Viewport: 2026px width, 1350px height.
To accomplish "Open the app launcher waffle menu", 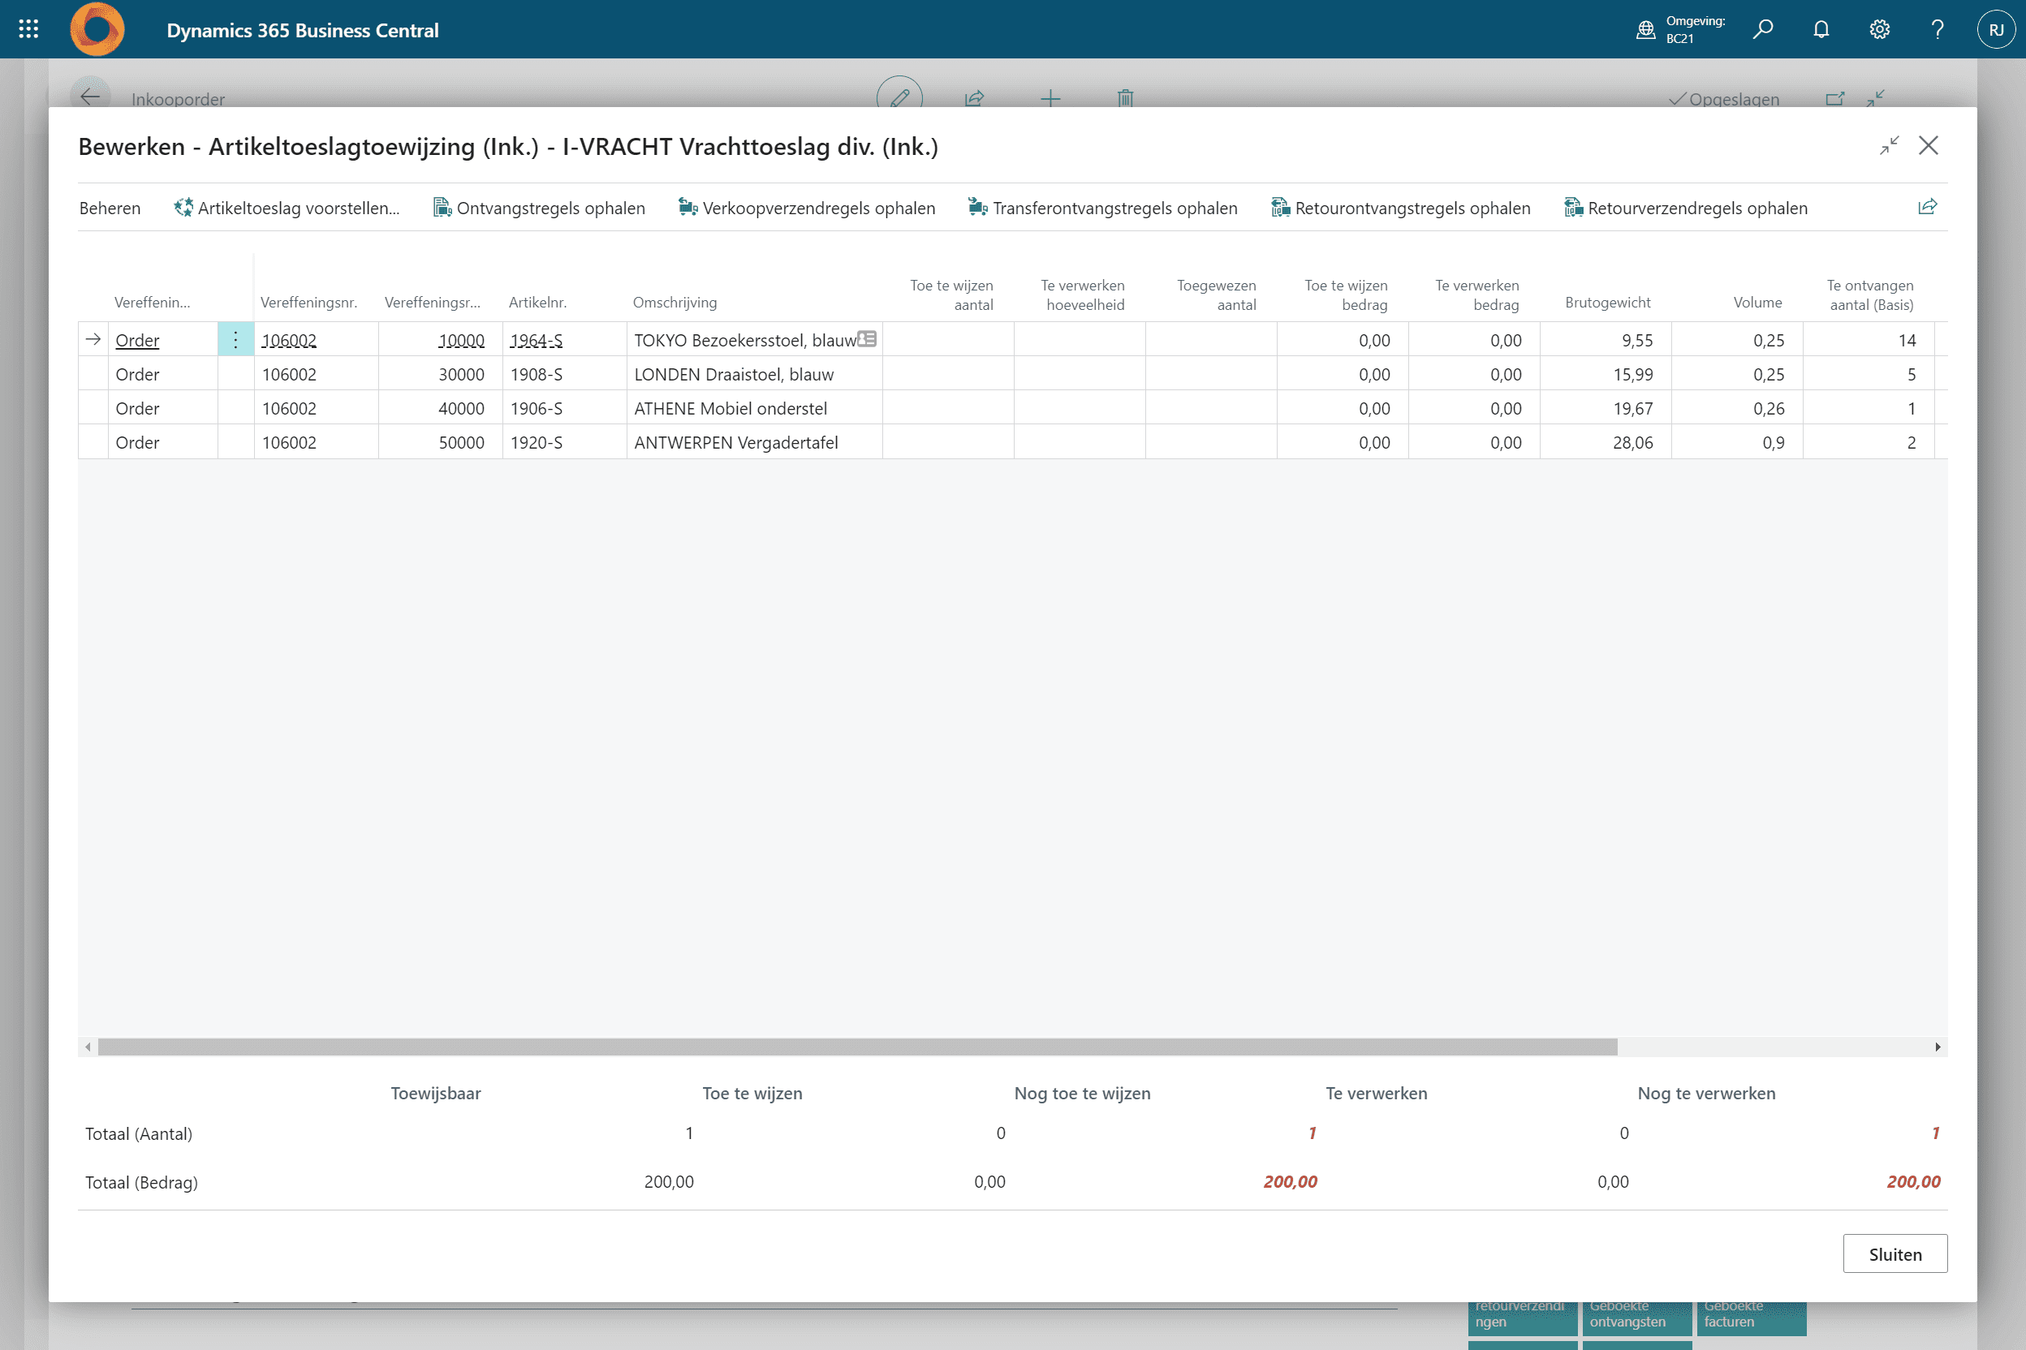I will pos(28,29).
